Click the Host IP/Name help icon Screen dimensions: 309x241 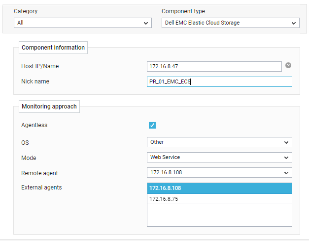(288, 65)
